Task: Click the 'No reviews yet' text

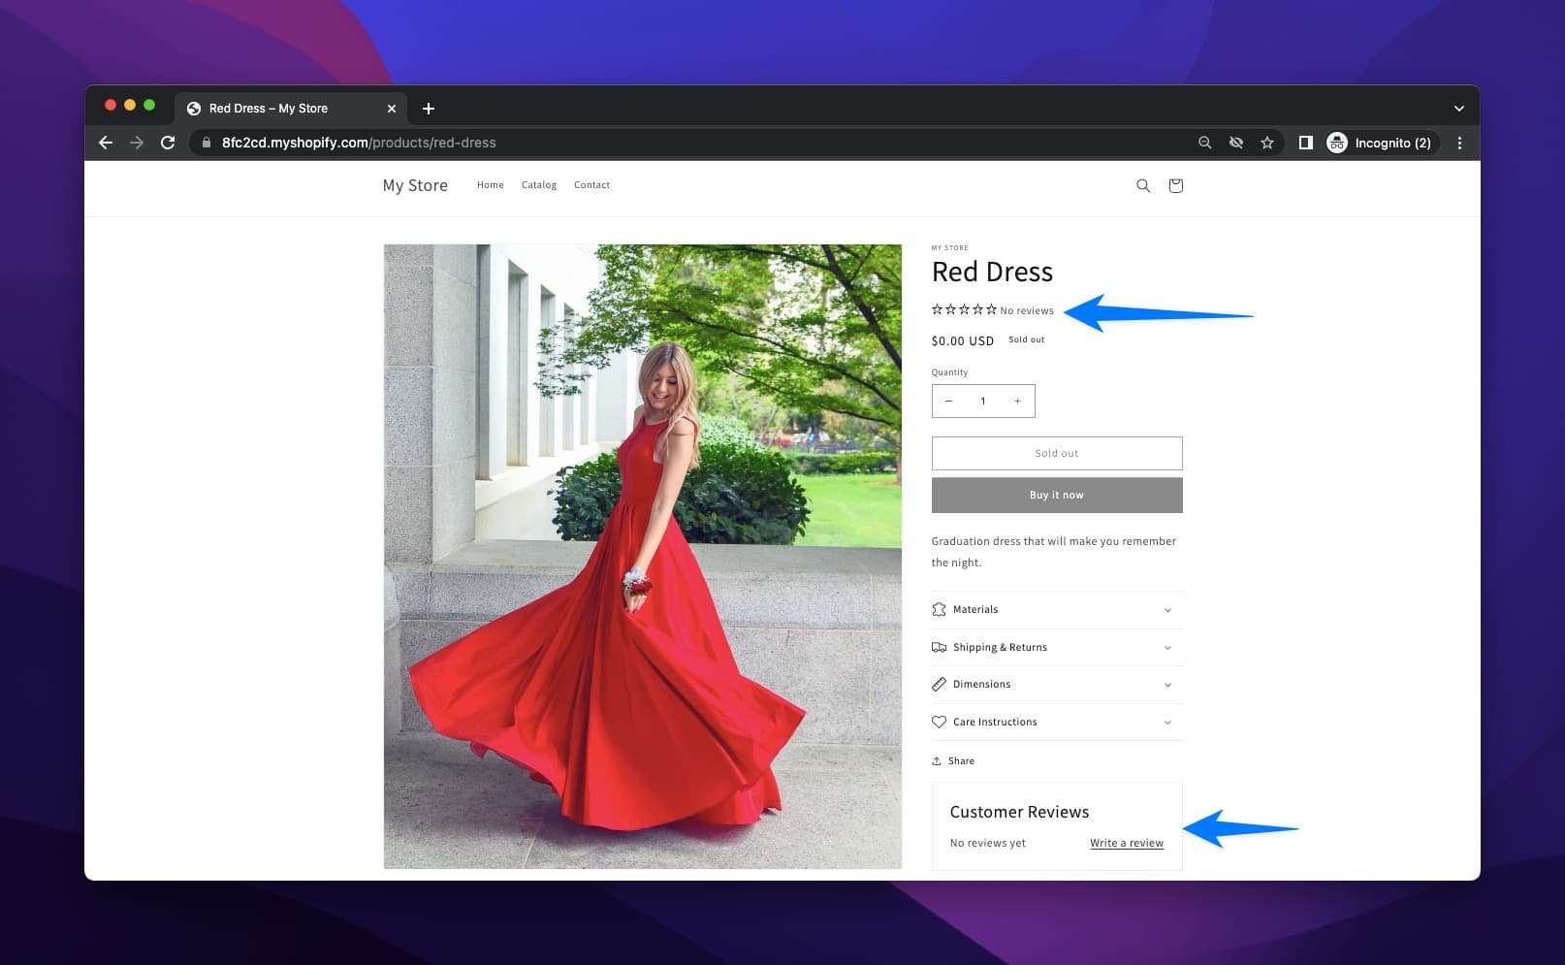Action: [x=988, y=843]
